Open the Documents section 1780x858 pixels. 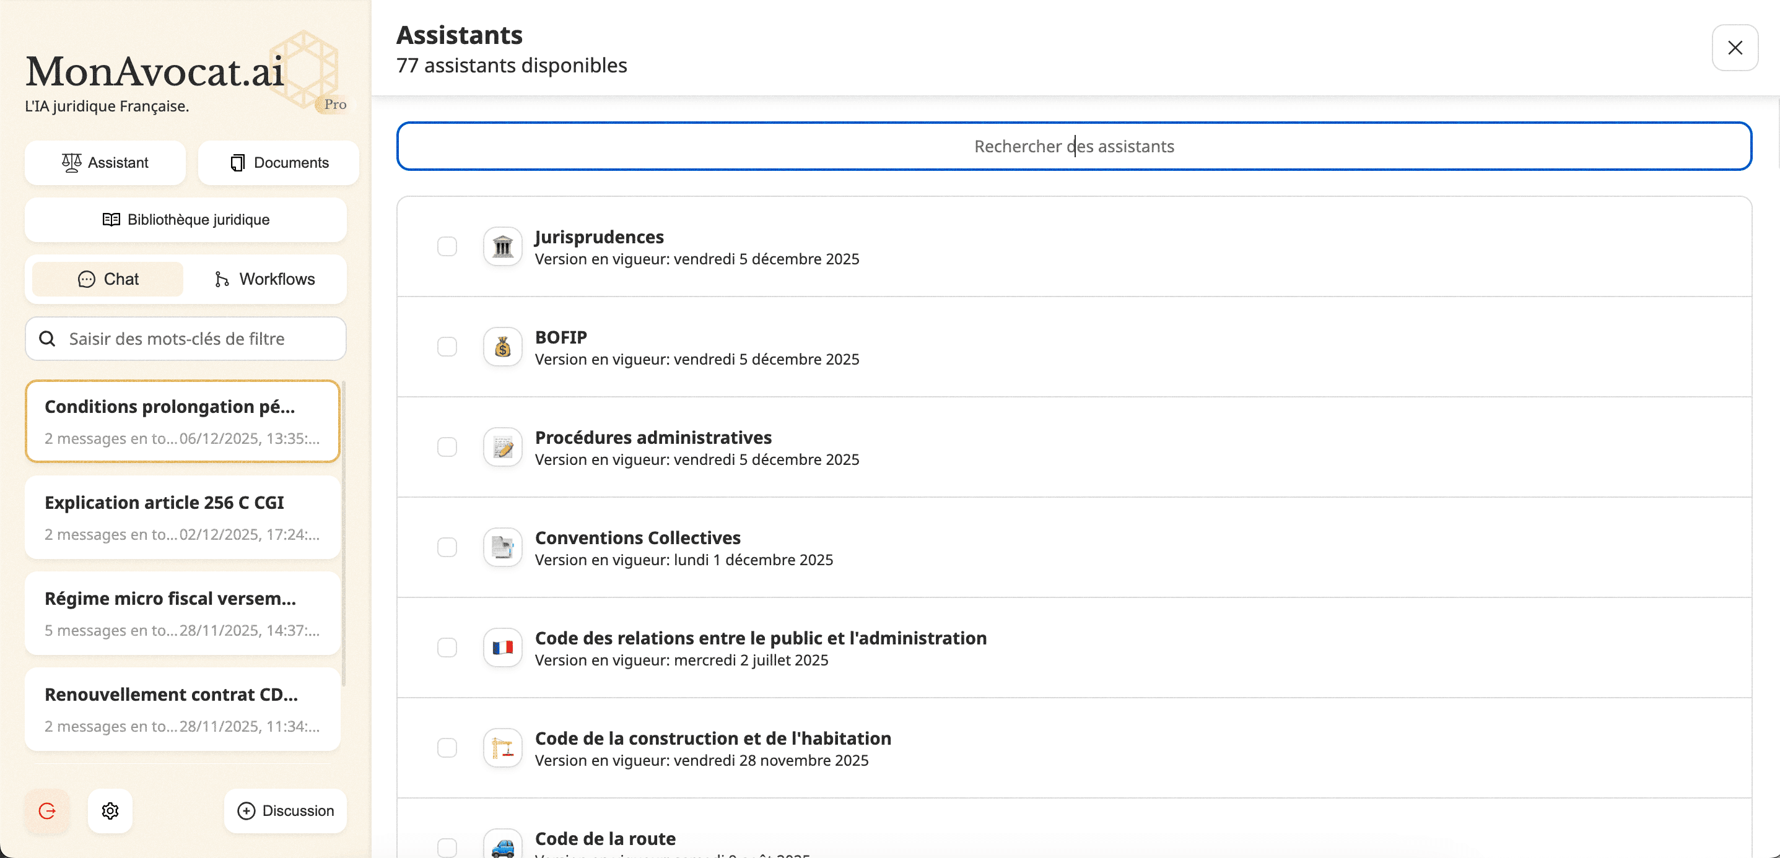279,162
